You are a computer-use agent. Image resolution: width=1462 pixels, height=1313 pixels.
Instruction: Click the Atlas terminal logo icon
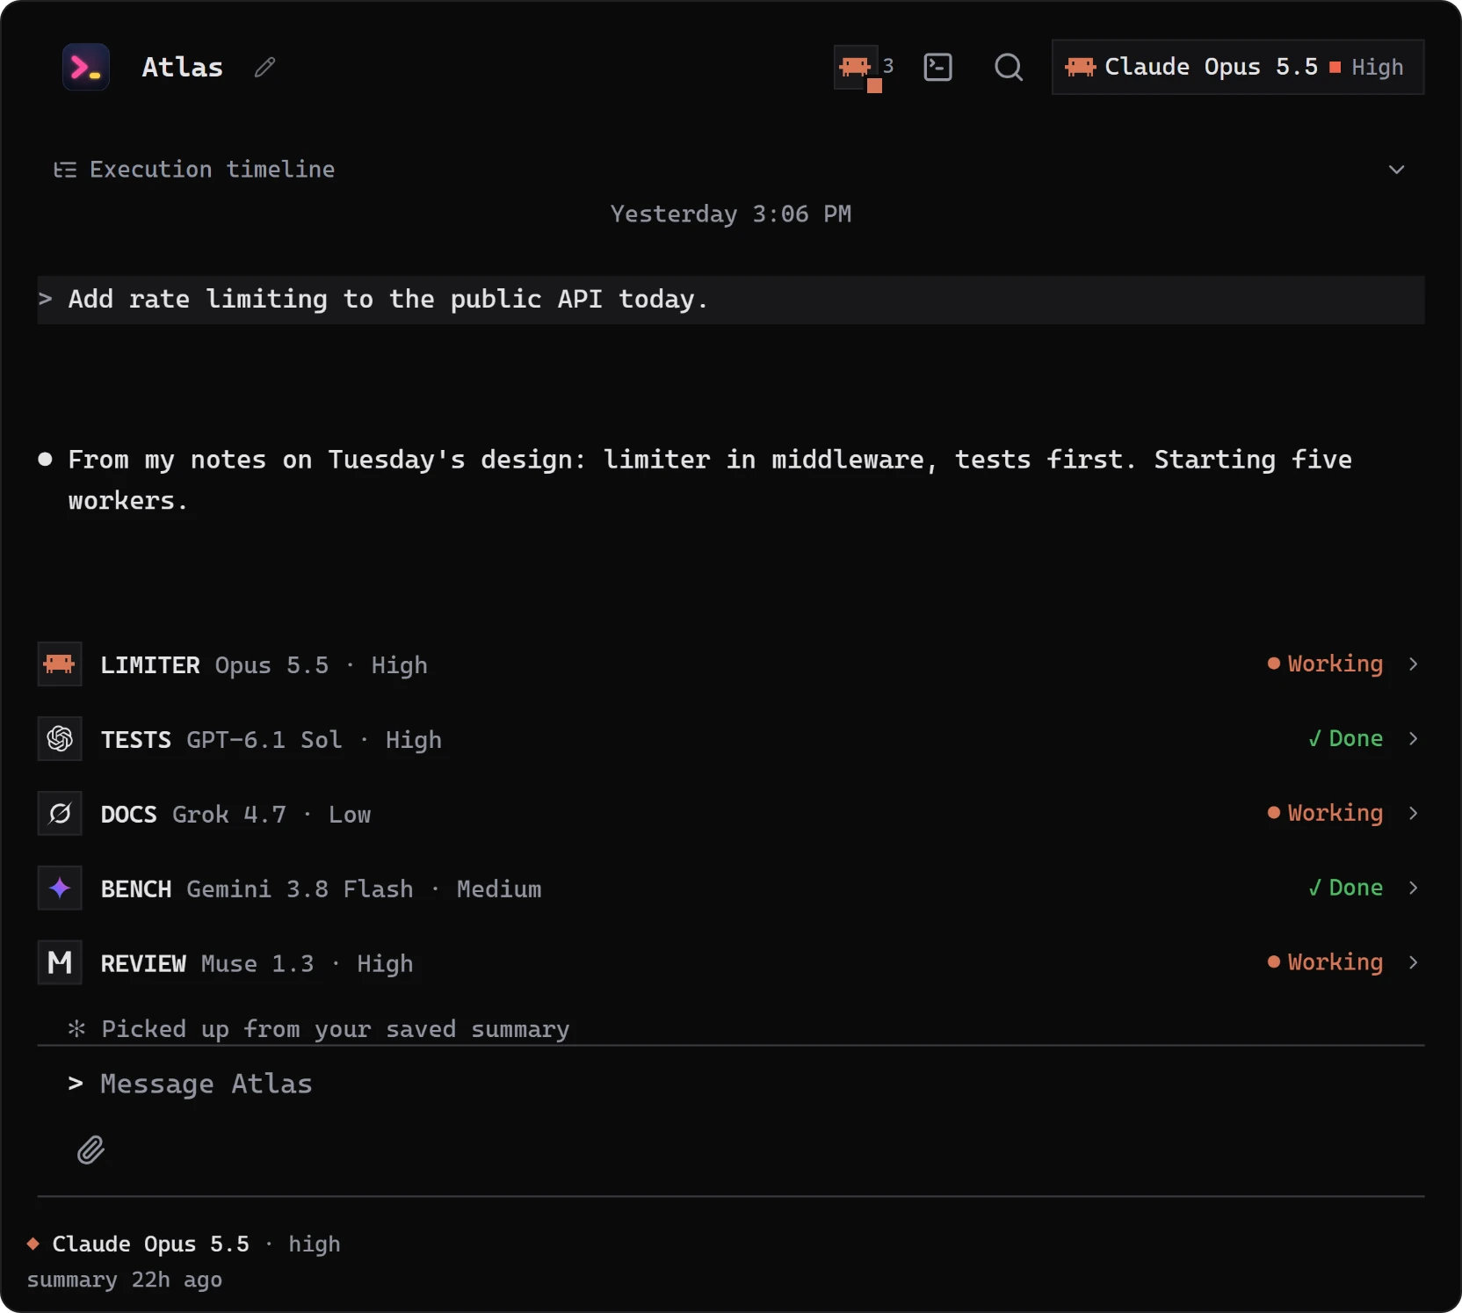[x=86, y=67]
